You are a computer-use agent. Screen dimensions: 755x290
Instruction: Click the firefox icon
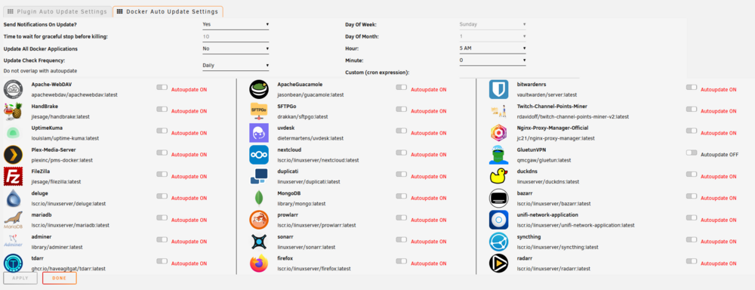(x=258, y=263)
